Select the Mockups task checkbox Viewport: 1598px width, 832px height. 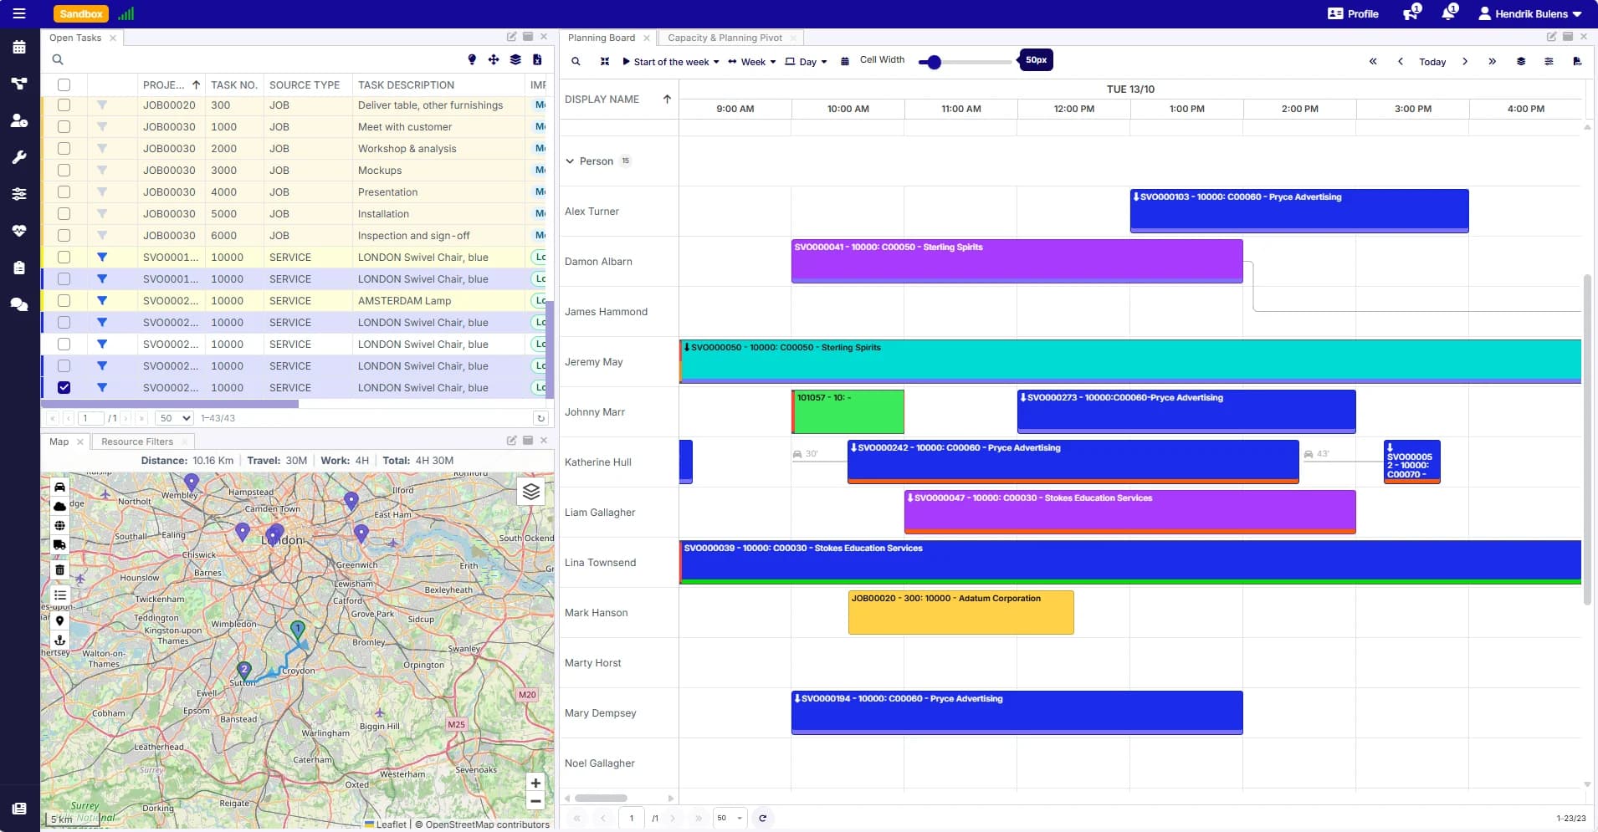(64, 171)
